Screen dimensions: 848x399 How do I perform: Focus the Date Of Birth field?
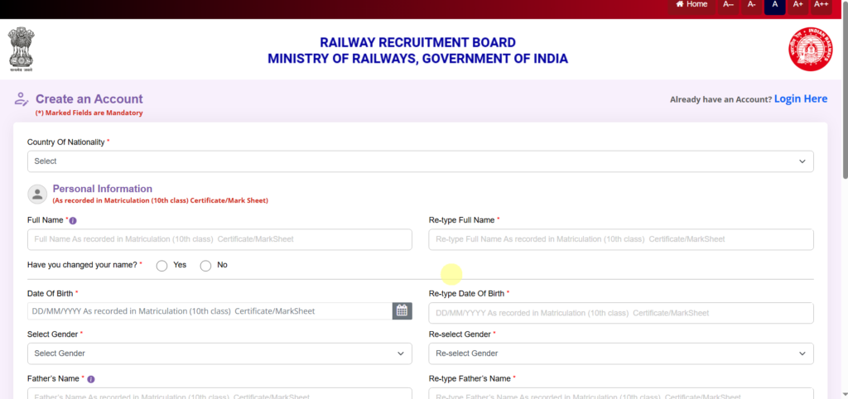coord(210,311)
